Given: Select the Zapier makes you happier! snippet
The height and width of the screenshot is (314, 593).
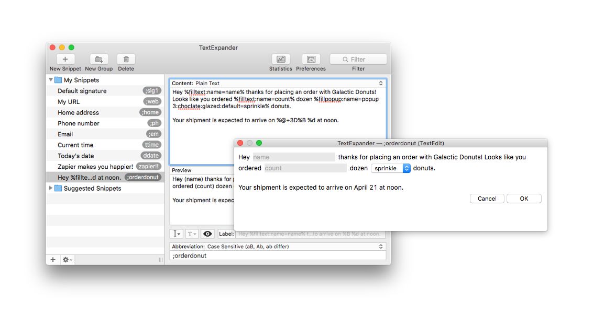Looking at the screenshot, I should click(x=105, y=167).
